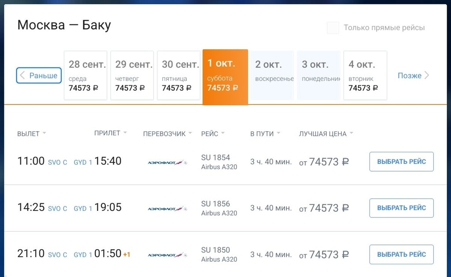
Task: Select the 4 окт. вторник date tab
Action: (x=365, y=75)
